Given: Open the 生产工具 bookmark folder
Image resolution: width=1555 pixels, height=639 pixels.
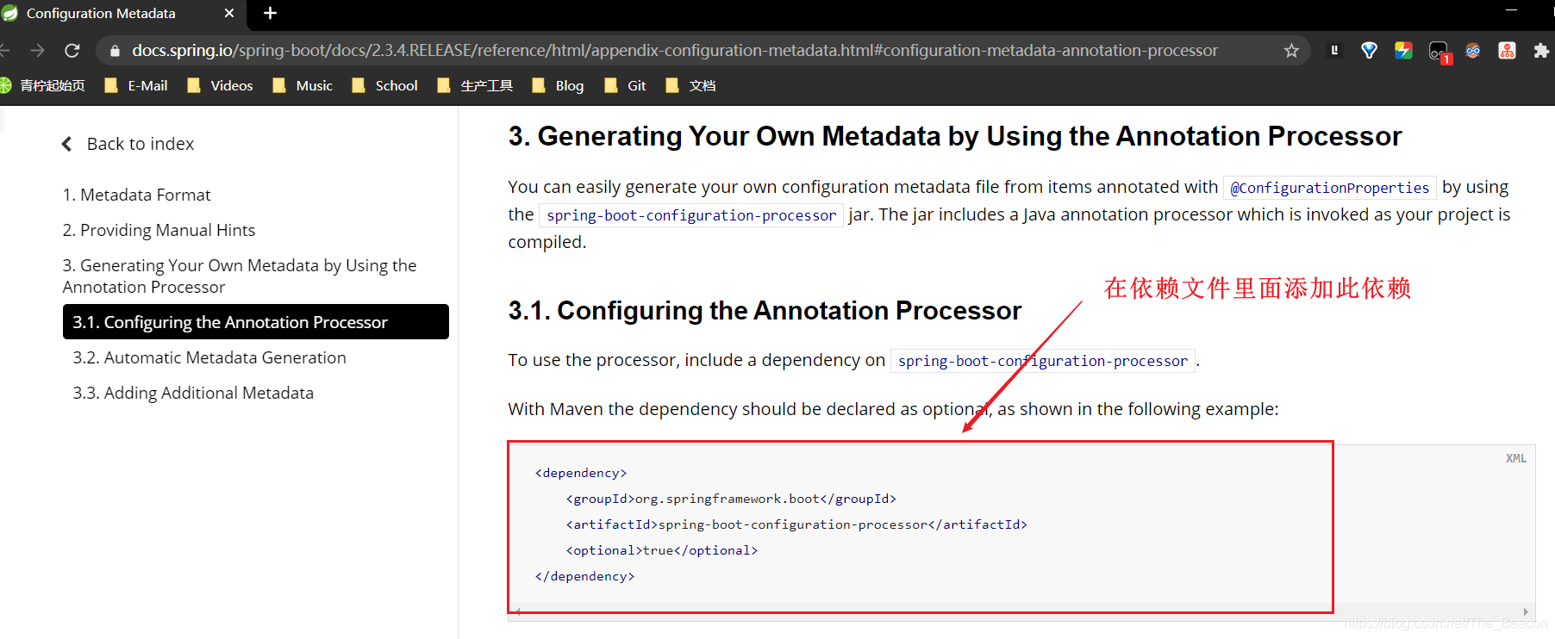Looking at the screenshot, I should (x=475, y=85).
